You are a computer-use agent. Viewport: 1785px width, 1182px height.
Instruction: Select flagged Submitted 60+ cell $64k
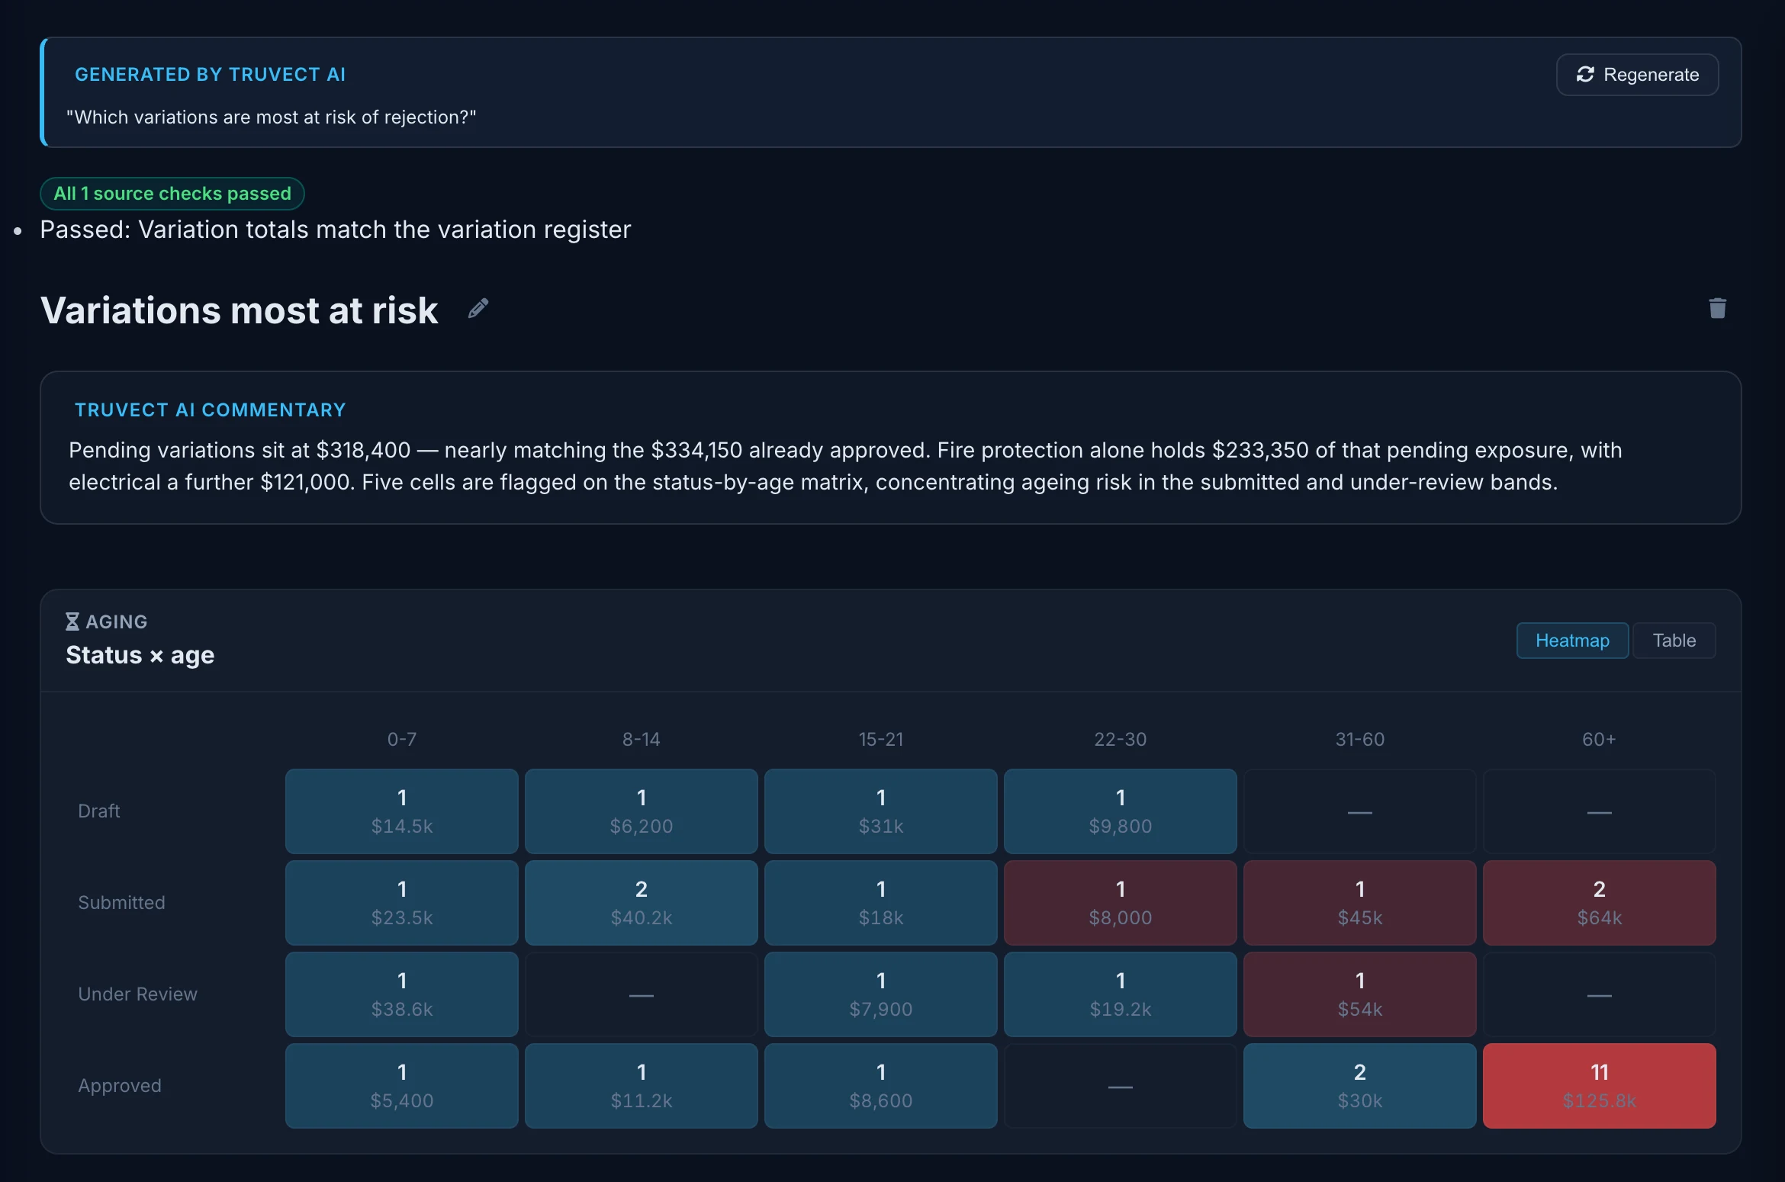coord(1600,903)
